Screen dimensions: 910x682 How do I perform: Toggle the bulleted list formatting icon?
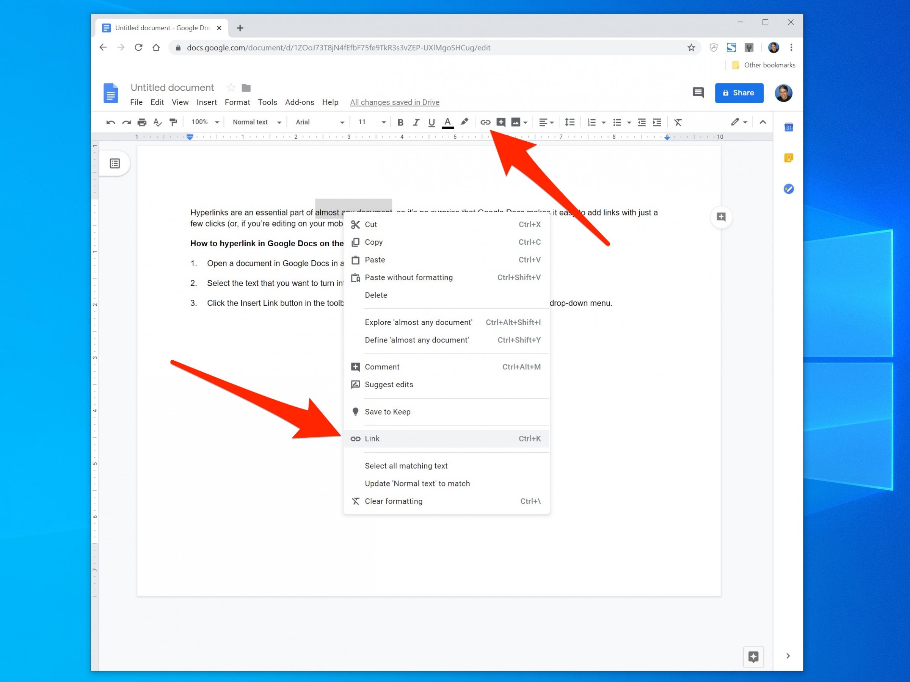pos(615,122)
